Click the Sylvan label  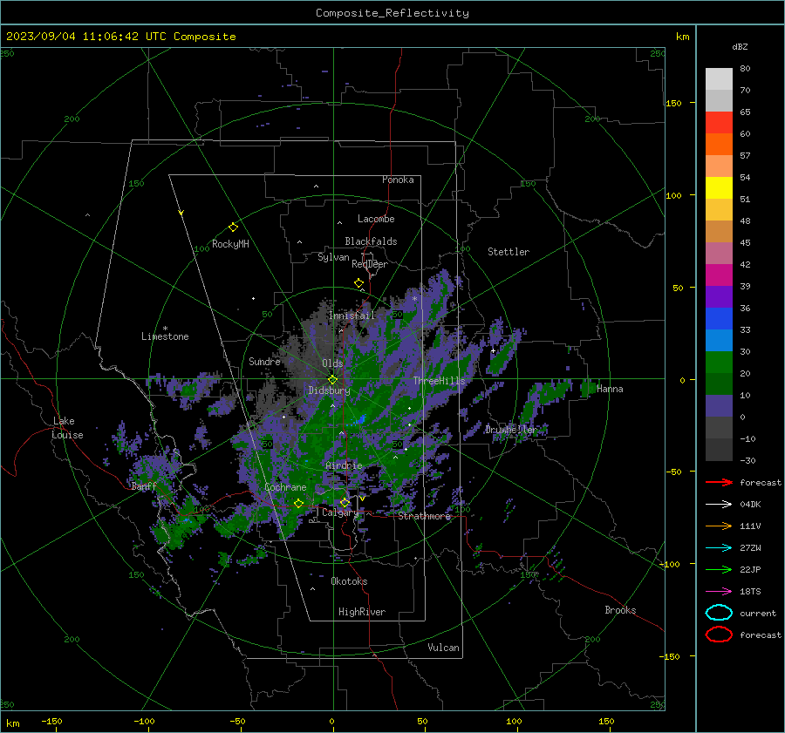point(333,257)
